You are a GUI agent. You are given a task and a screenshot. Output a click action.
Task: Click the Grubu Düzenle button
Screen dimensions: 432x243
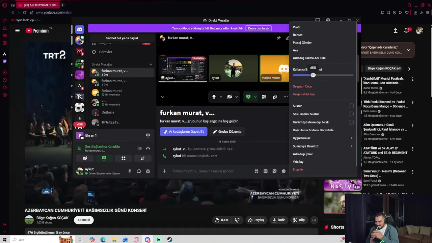(x=227, y=132)
